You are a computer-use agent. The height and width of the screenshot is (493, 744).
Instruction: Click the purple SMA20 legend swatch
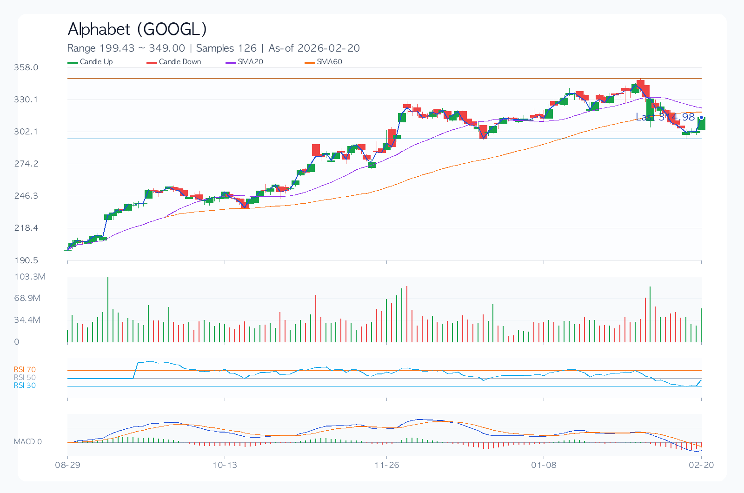click(231, 62)
